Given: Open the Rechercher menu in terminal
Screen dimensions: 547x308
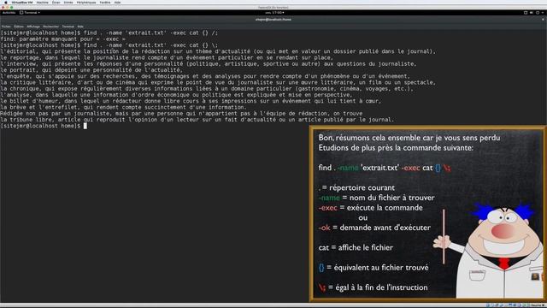Looking at the screenshot, I should click(51, 27).
